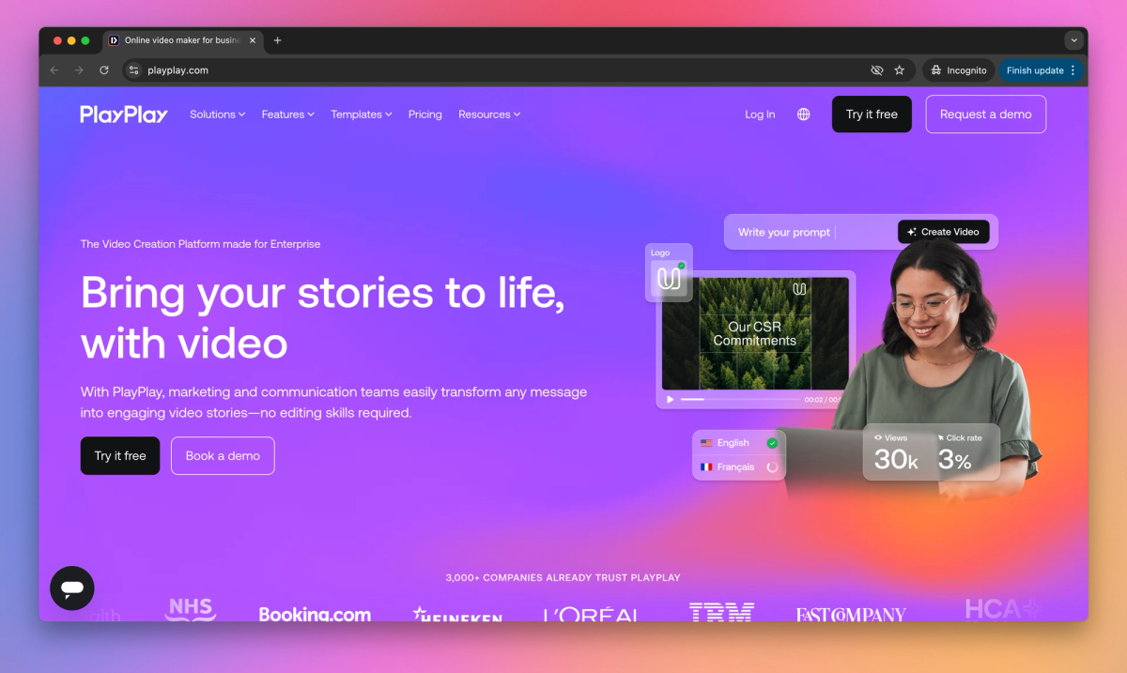Click the Booking.com logo
The image size is (1127, 673).
(x=315, y=614)
